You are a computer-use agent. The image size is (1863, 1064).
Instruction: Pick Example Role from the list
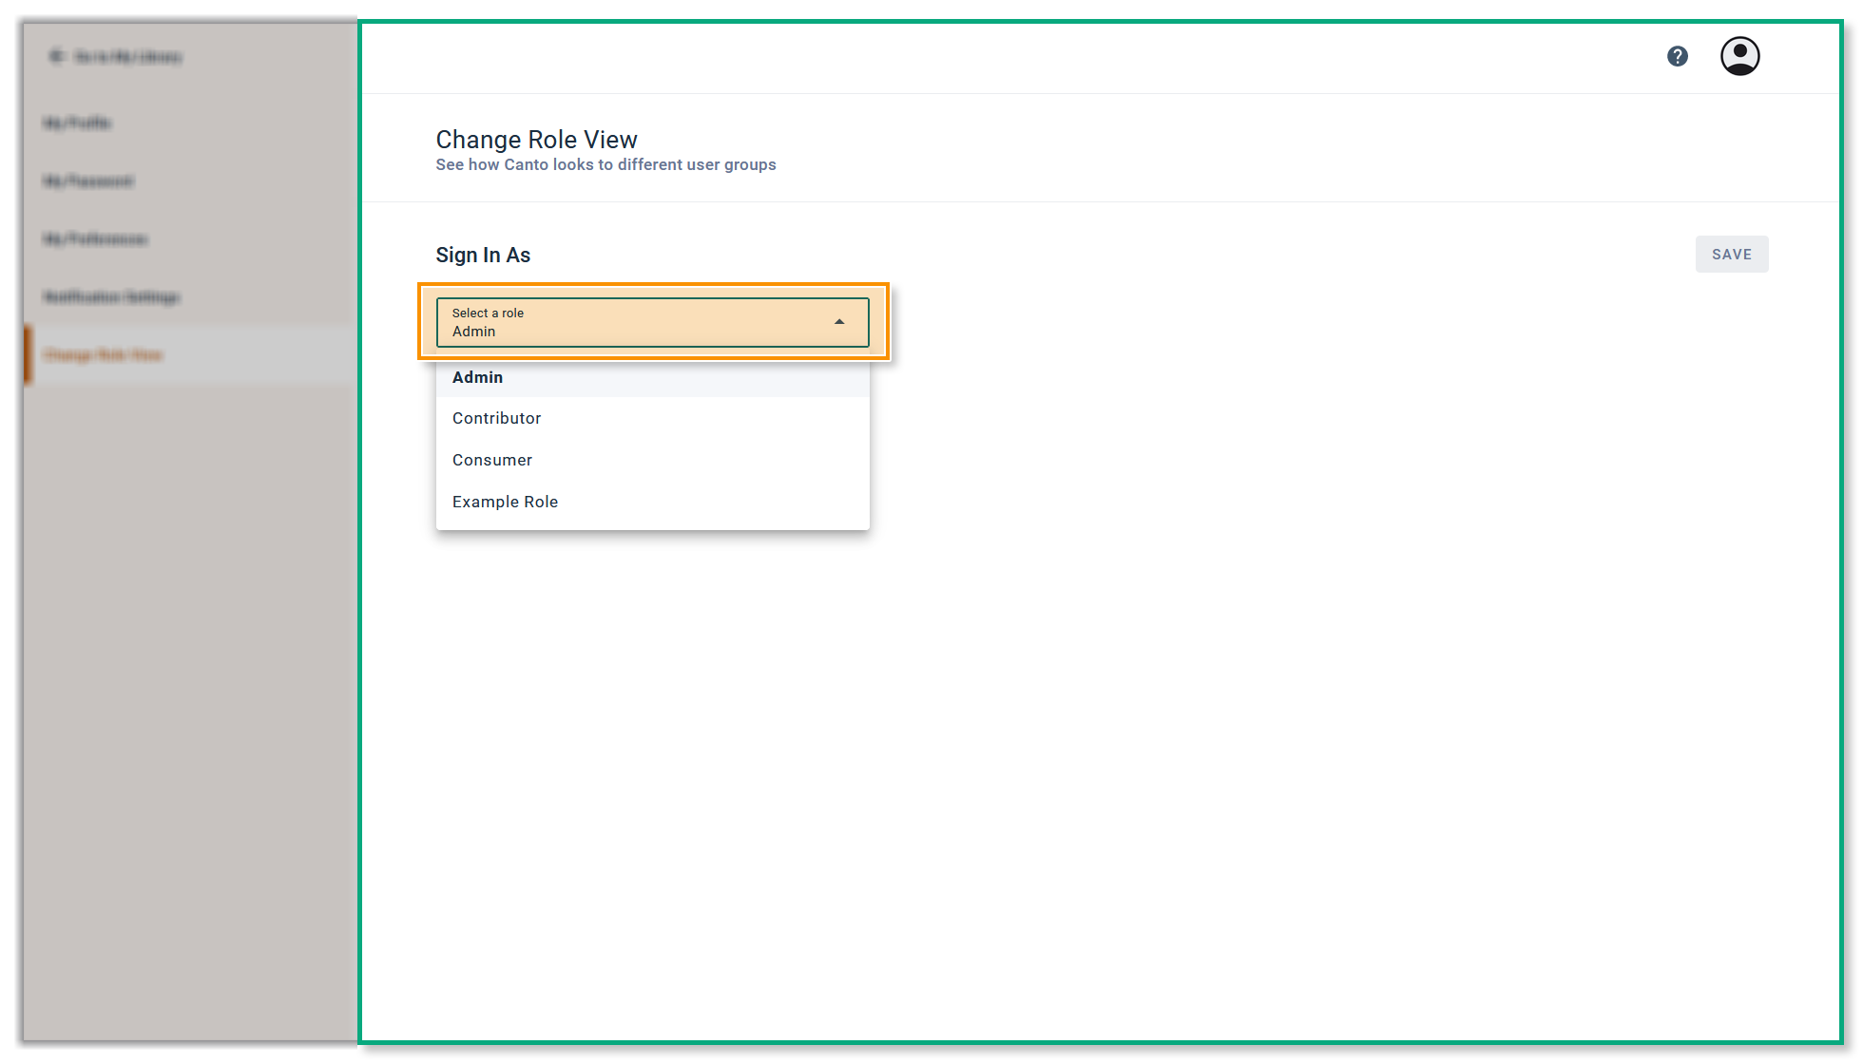pyautogui.click(x=652, y=502)
